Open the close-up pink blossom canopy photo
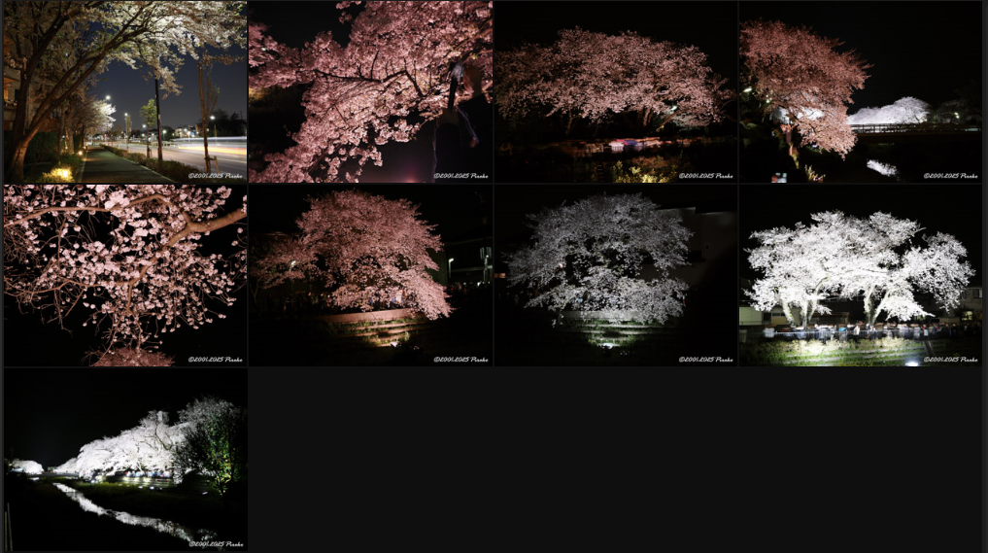988x553 pixels. 369,91
